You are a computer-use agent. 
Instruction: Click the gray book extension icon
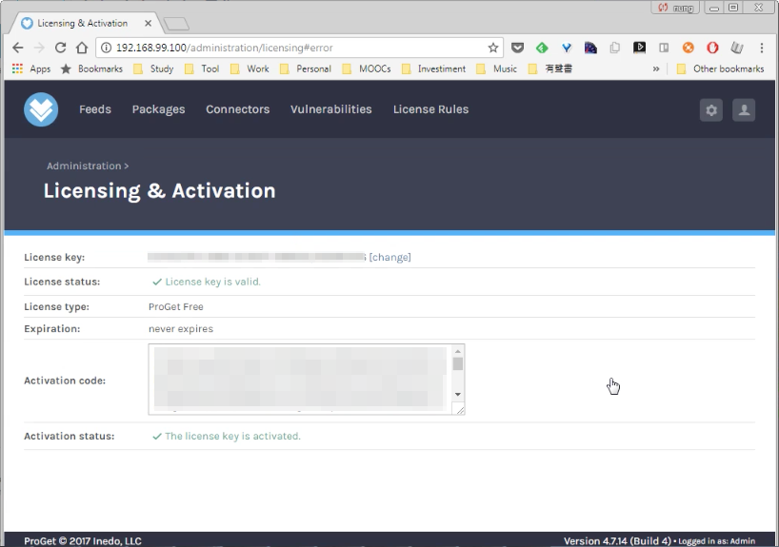pyautogui.click(x=737, y=48)
